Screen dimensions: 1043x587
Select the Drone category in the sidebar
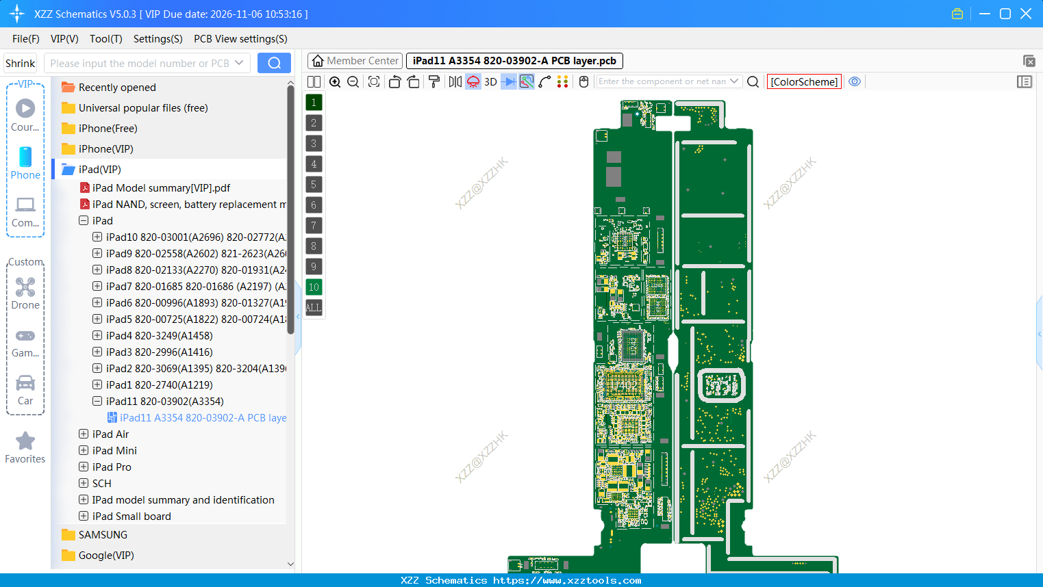point(25,293)
